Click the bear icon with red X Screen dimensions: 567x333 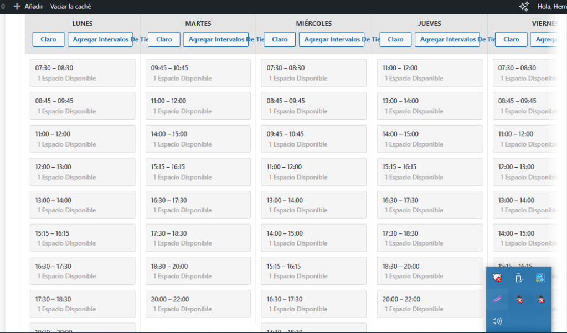[519, 300]
